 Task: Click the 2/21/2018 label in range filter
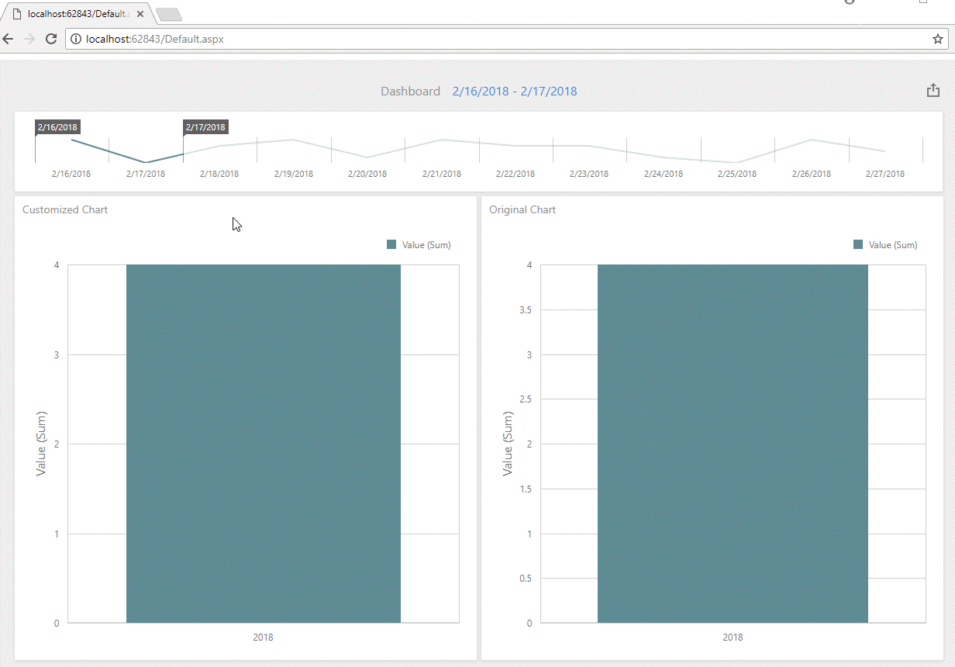pos(442,174)
